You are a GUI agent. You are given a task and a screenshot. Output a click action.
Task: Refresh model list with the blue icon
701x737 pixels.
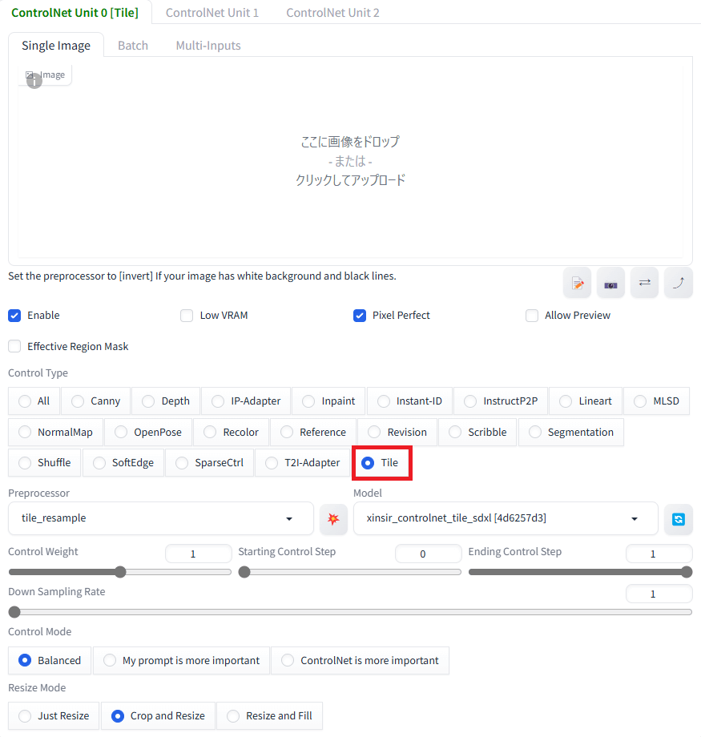point(679,519)
